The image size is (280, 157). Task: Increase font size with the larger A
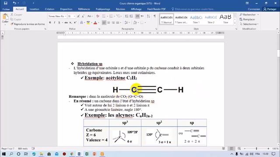tap(78, 16)
